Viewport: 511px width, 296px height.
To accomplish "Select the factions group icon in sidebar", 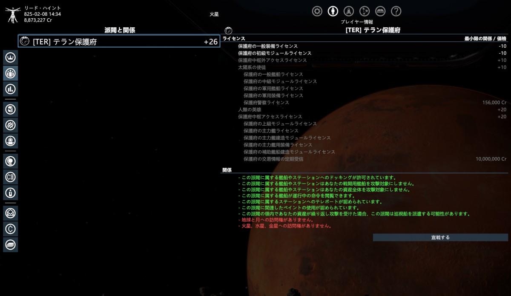I will [x=11, y=73].
